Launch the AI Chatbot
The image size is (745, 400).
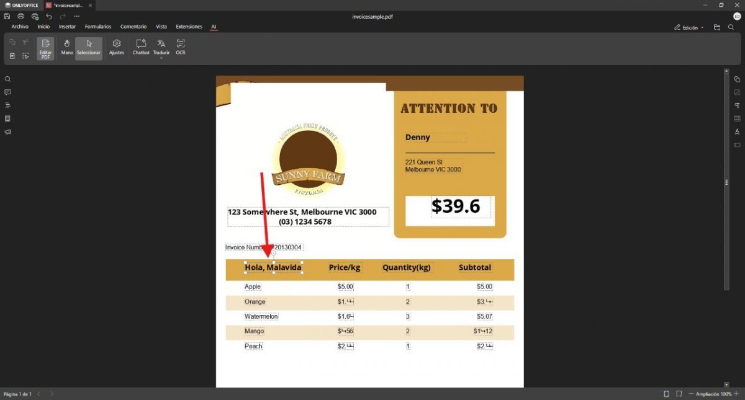(141, 47)
